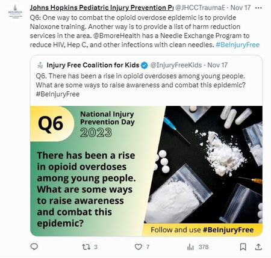Viewport: 271px width, 258px height.
Task: Open the Q6 opioid overdose image
Action: coord(146,171)
